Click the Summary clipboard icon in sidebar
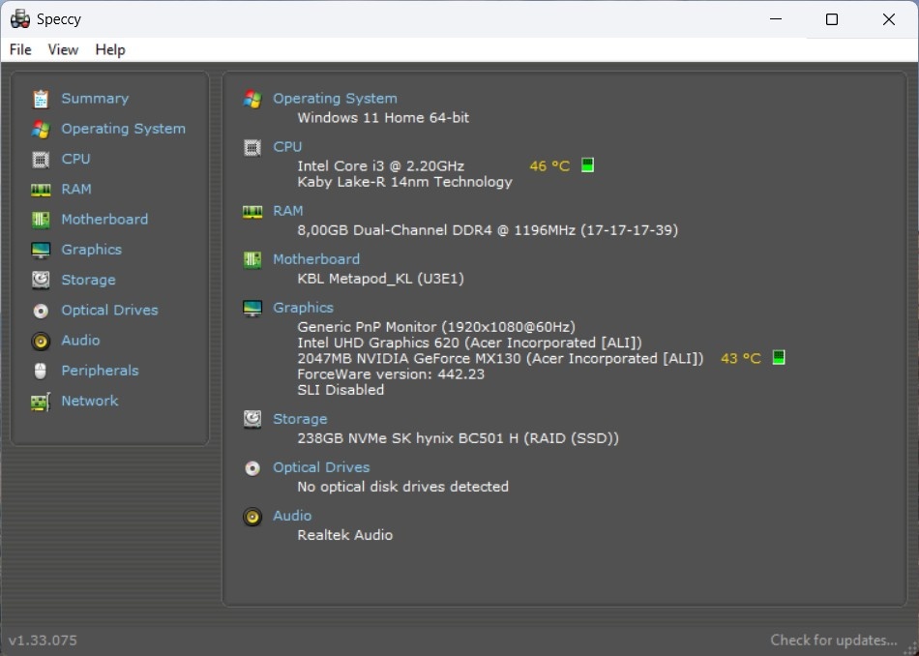Image resolution: width=919 pixels, height=656 pixels. pos(40,98)
